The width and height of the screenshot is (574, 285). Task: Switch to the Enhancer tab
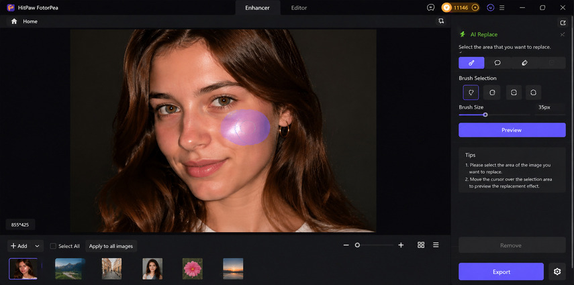tap(257, 7)
